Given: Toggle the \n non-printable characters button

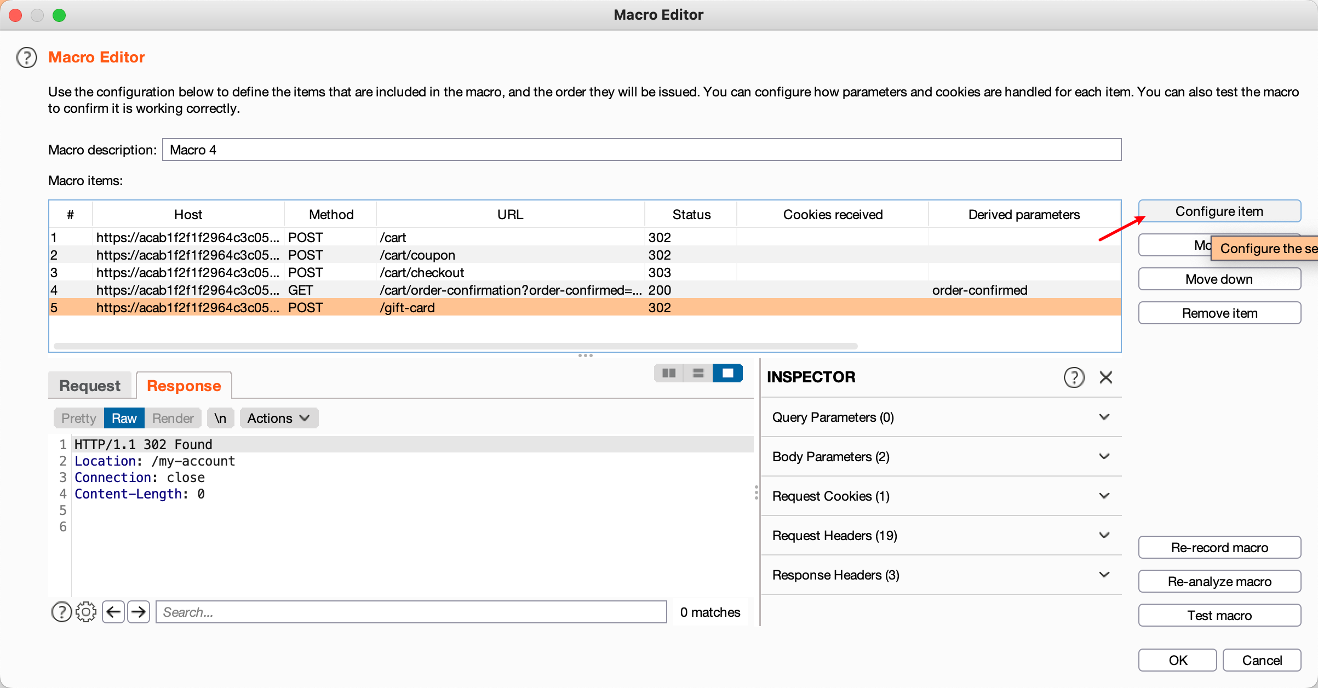Looking at the screenshot, I should pos(220,418).
